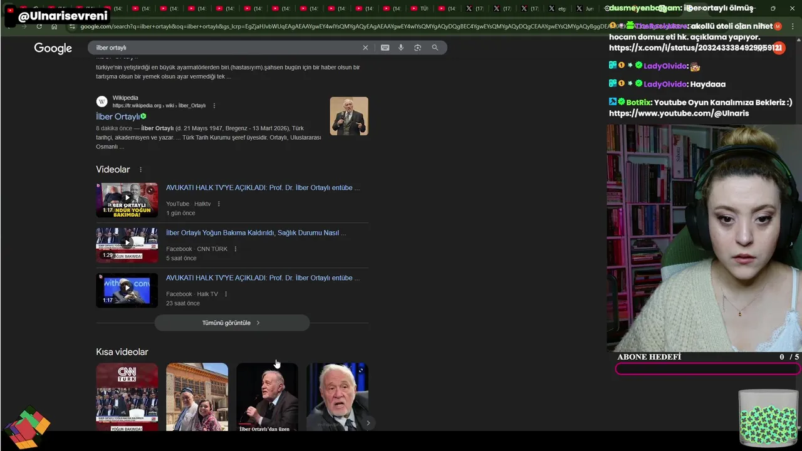802x451 pixels.
Task: Reload the page in the browser toolbar
Action: pyautogui.click(x=39, y=26)
